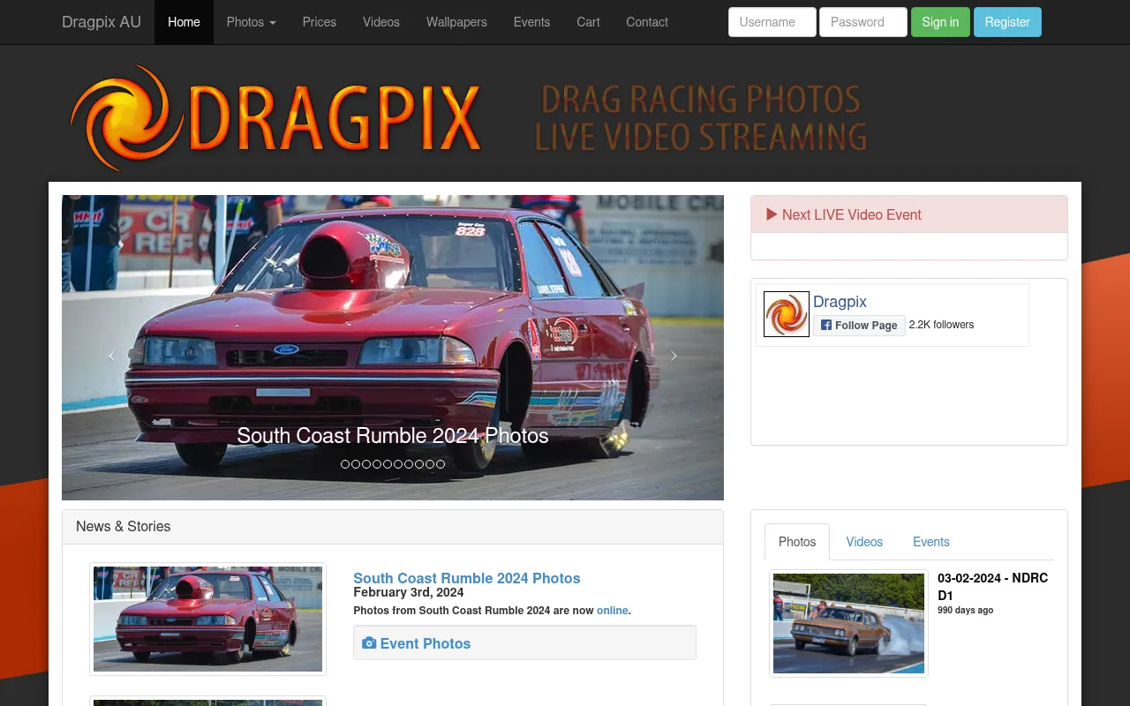Click the Dragpix swirl logo banner
The width and height of the screenshot is (1130, 706).
(275, 116)
